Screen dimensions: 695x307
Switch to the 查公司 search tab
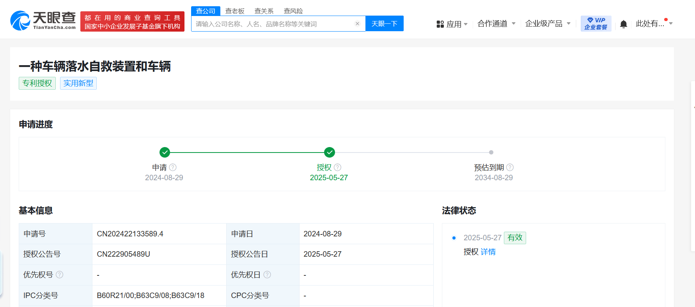tap(206, 11)
